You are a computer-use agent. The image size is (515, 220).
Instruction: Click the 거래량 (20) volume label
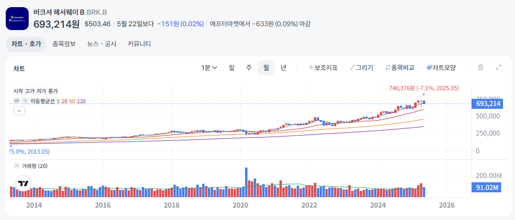(35, 166)
